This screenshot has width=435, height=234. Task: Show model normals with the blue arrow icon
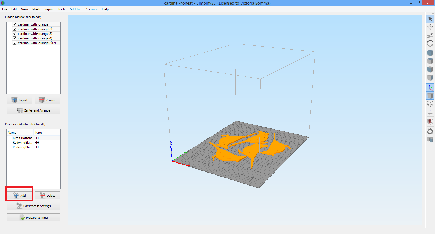pyautogui.click(x=430, y=112)
